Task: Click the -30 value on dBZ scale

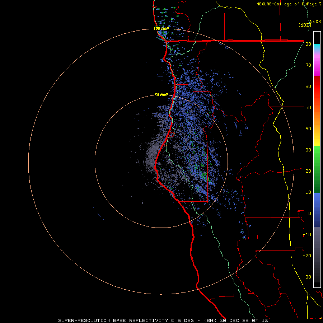Action: point(307,277)
